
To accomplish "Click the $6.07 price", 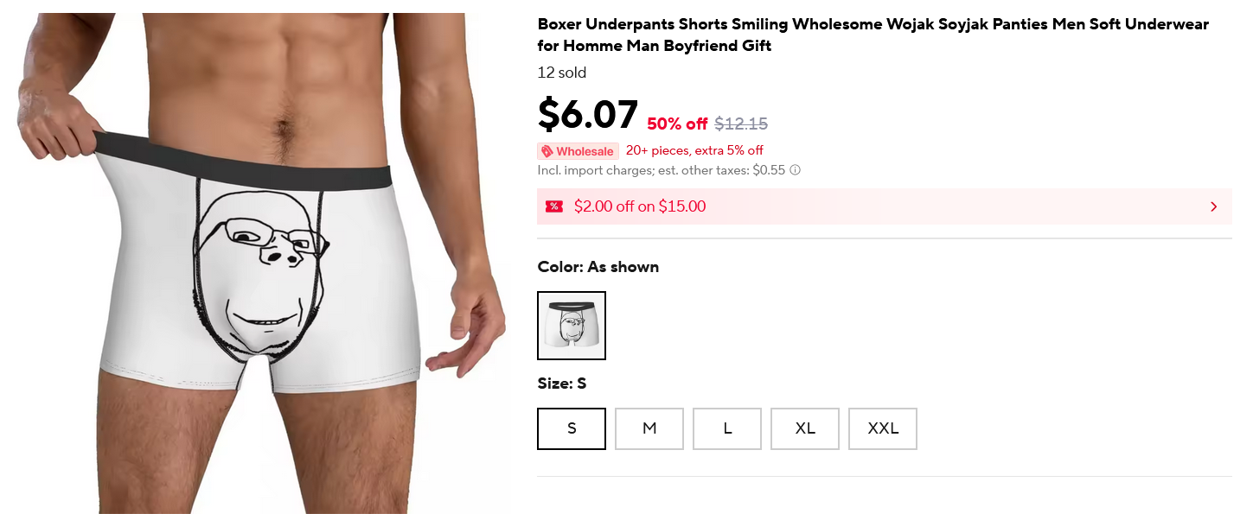I will pos(588,115).
